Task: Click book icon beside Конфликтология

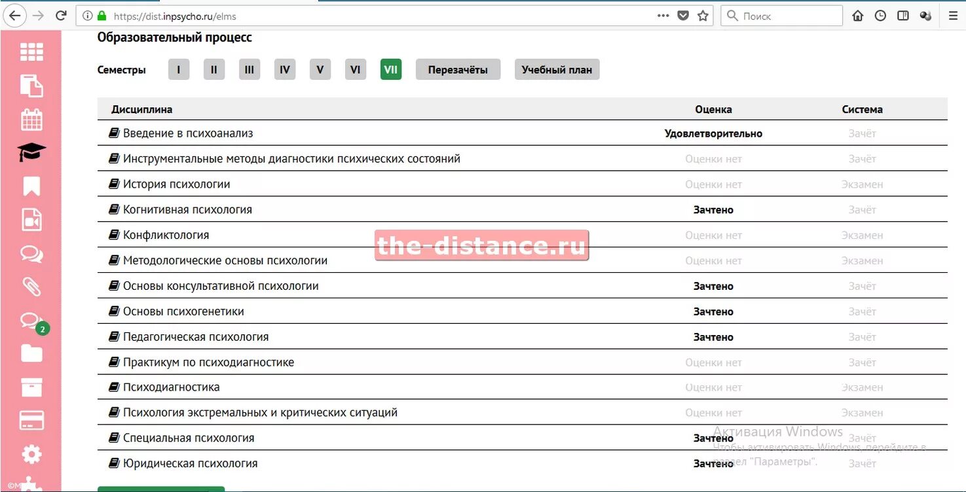Action: click(114, 235)
